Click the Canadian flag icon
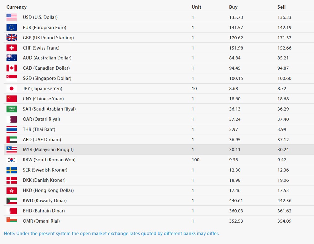 11,68
